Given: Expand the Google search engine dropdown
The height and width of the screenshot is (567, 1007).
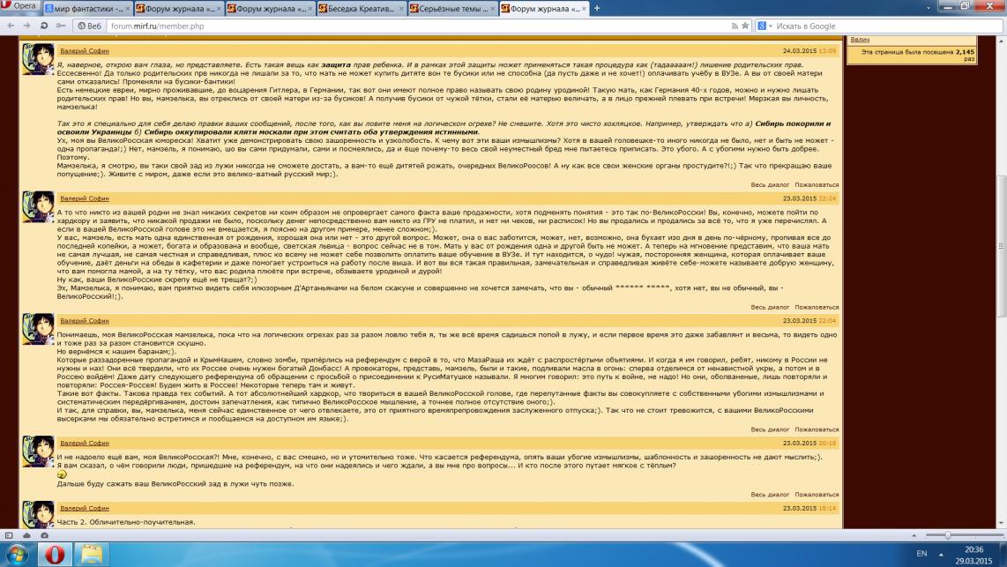Looking at the screenshot, I should [x=764, y=26].
